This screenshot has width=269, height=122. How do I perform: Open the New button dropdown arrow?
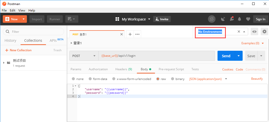24,19
